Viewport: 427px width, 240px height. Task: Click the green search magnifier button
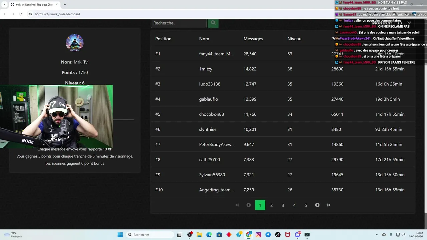point(213,23)
